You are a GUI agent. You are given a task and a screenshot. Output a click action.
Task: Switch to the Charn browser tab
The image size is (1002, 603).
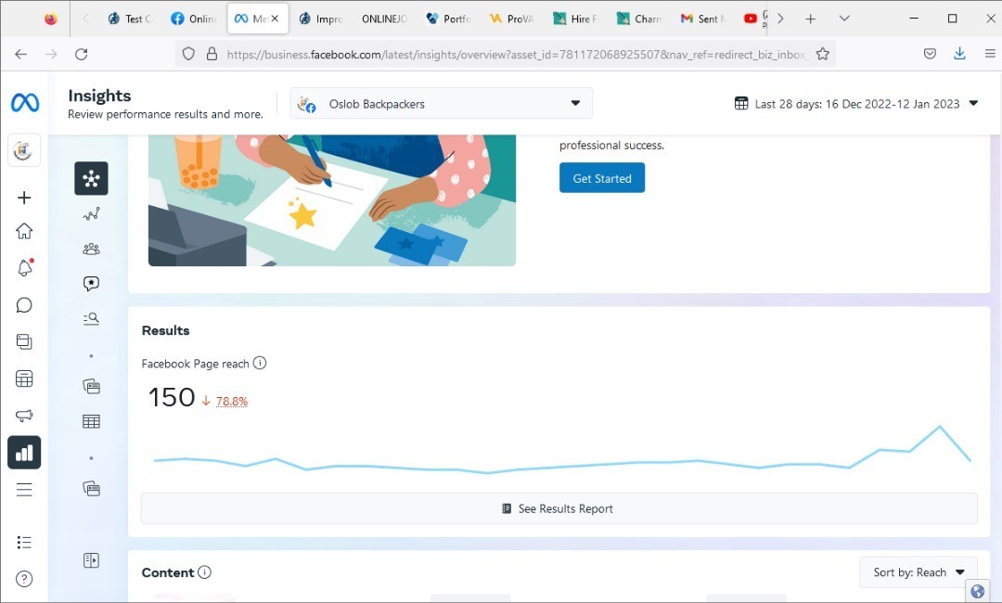639,19
